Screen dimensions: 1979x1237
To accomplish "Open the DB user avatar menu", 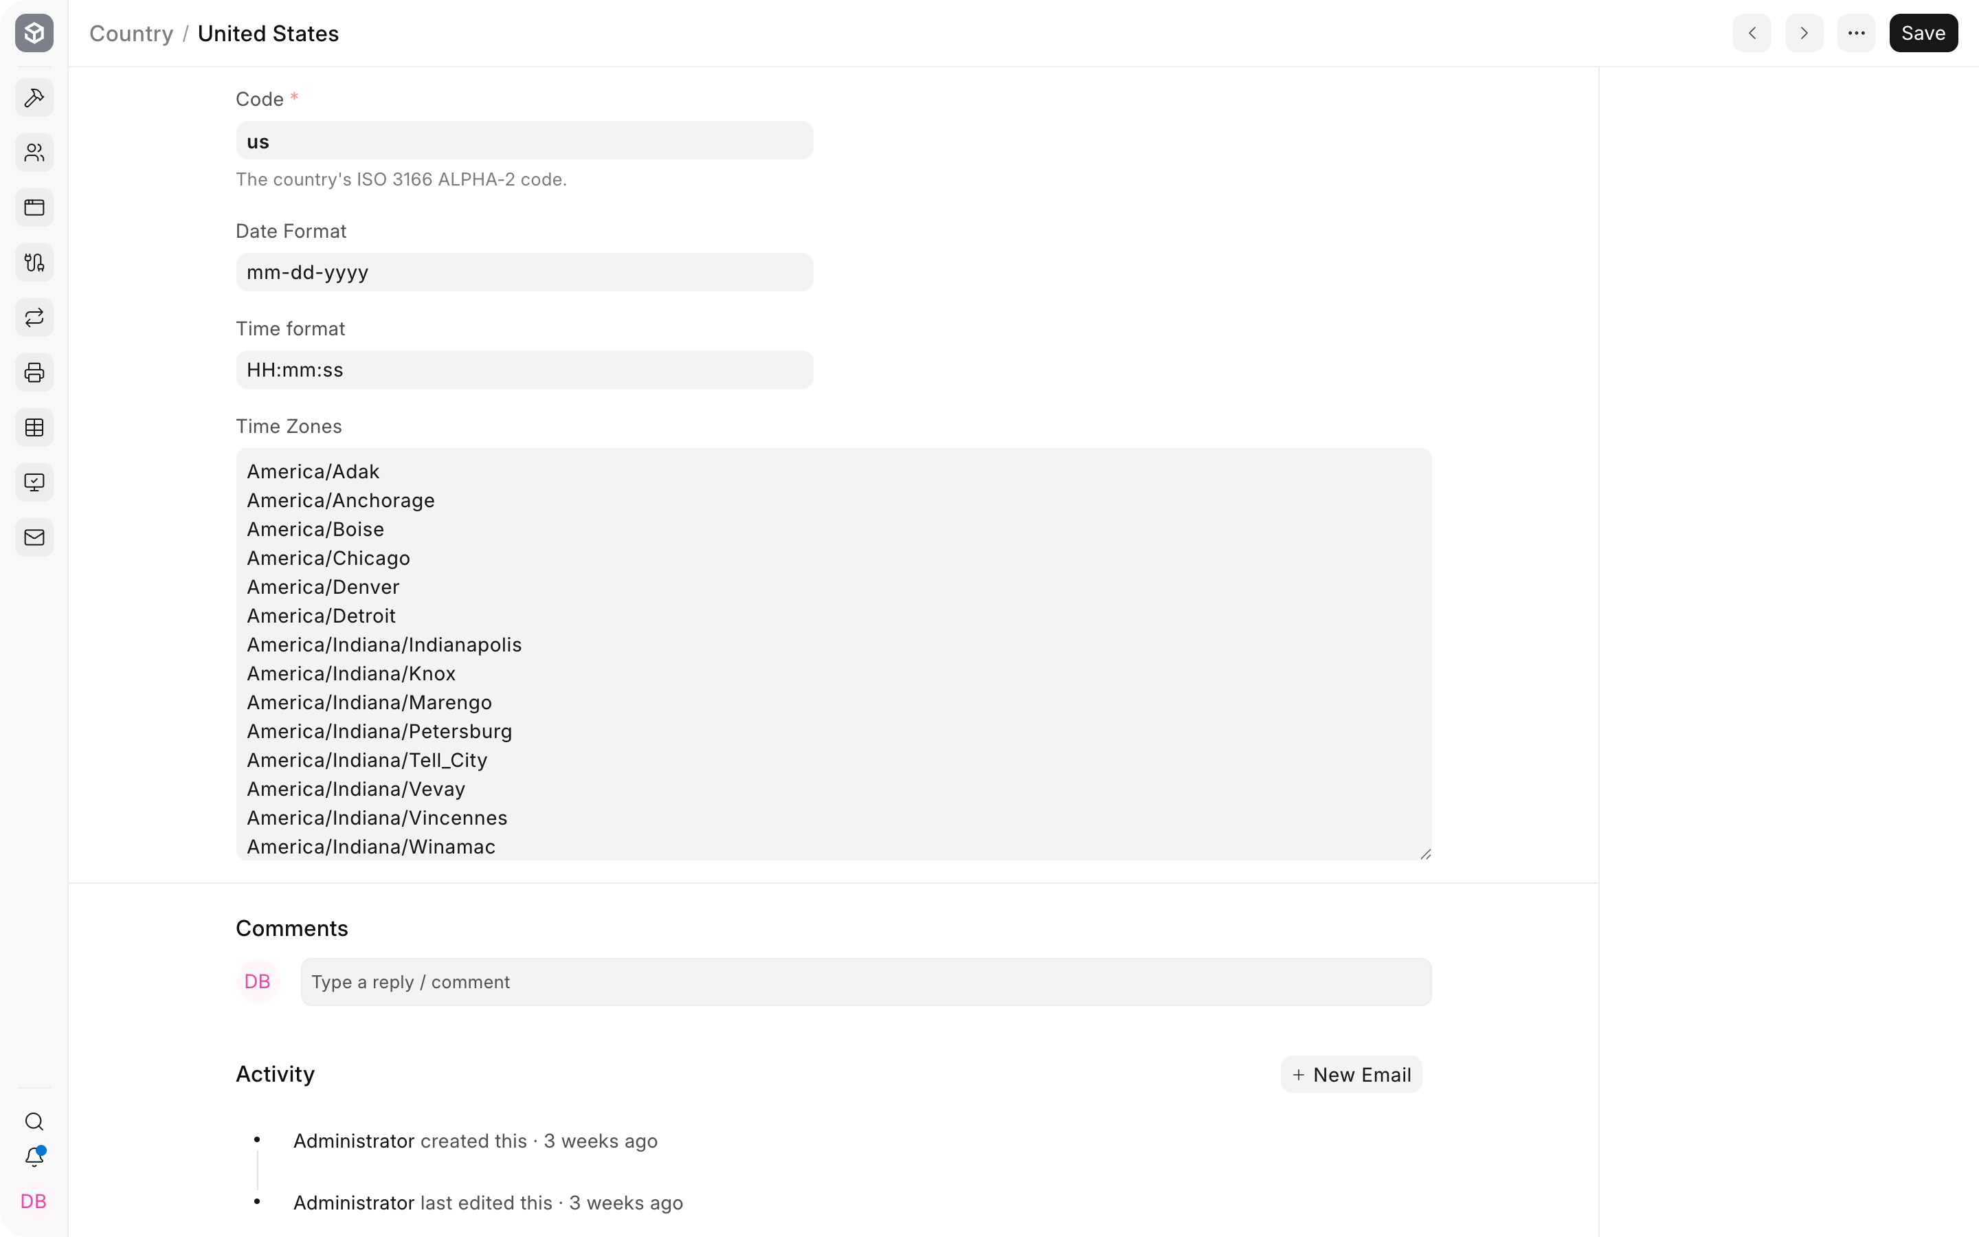I will click(x=34, y=1201).
